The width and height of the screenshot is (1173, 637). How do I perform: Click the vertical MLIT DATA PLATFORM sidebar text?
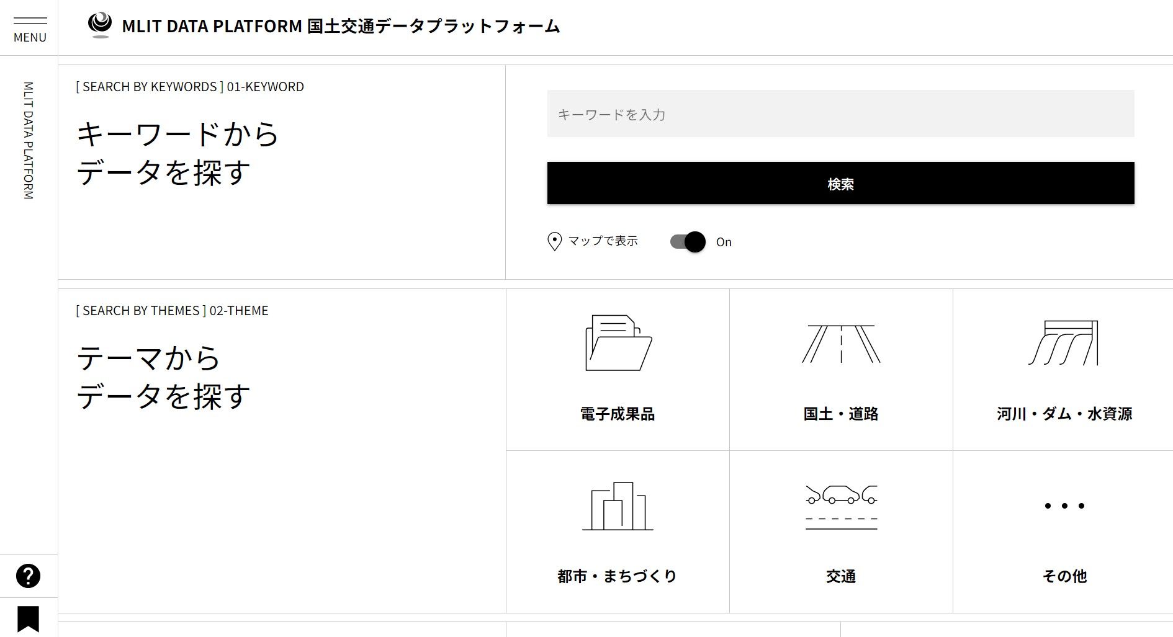pyautogui.click(x=29, y=140)
